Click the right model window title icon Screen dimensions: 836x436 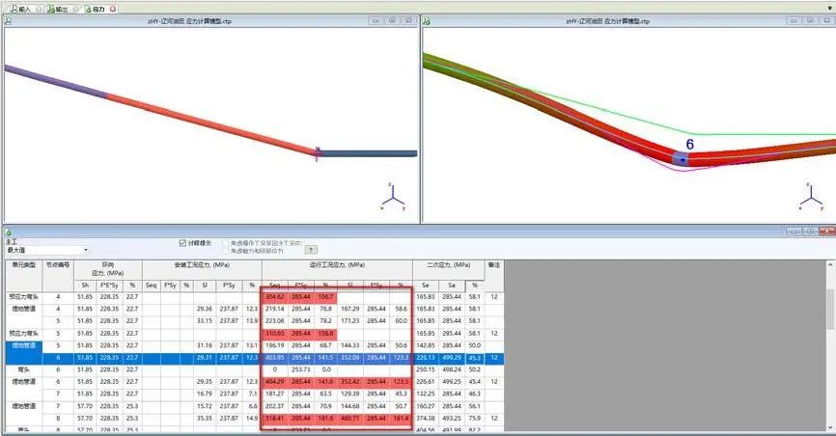[x=429, y=20]
